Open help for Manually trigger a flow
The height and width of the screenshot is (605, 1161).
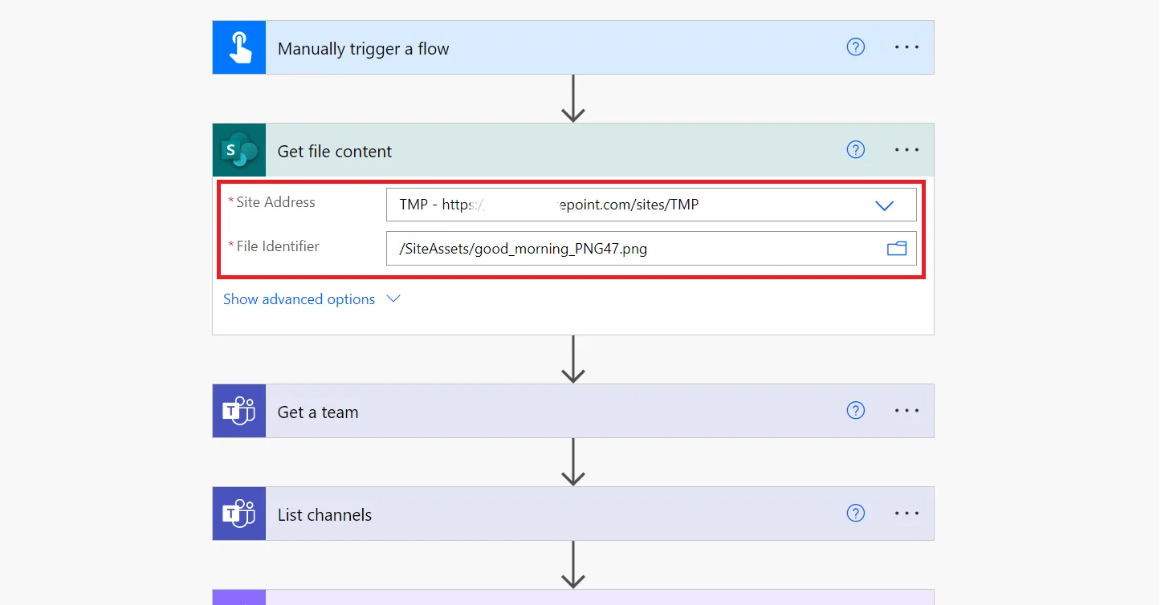856,47
